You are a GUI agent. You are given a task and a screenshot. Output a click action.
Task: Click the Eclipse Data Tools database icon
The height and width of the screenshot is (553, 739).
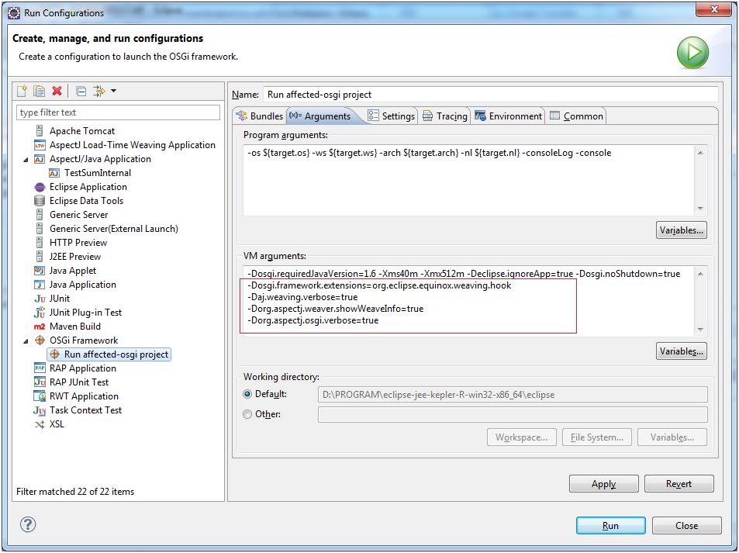coord(40,201)
